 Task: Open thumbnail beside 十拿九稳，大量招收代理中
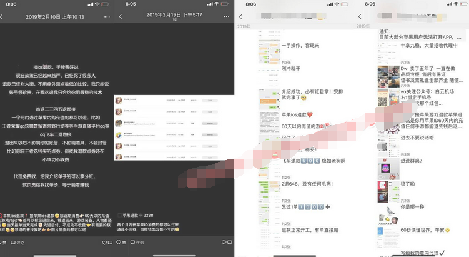pos(388,53)
